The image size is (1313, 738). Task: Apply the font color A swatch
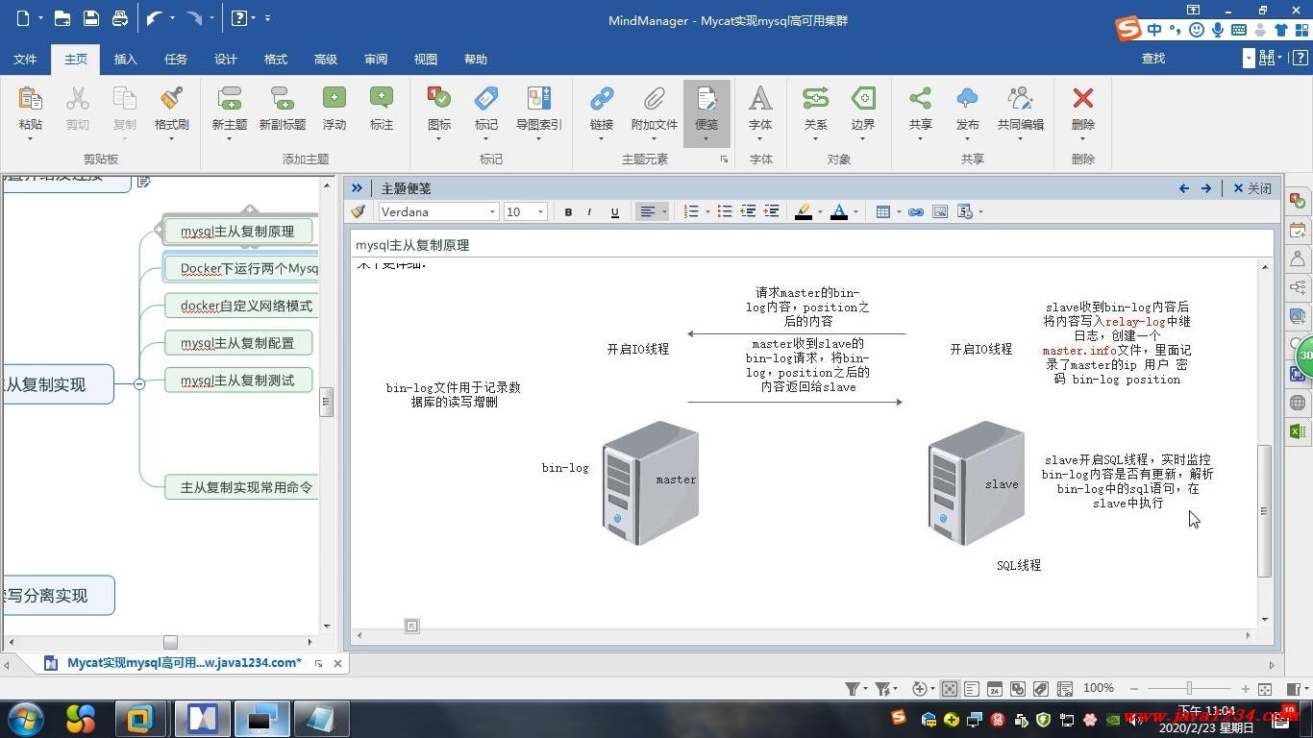839,211
